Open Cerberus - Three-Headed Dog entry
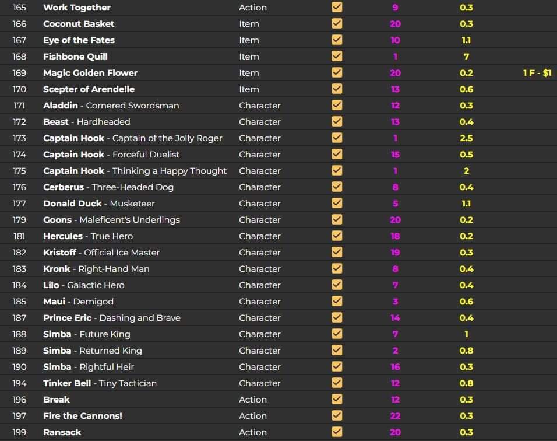557x441 pixels. (108, 187)
